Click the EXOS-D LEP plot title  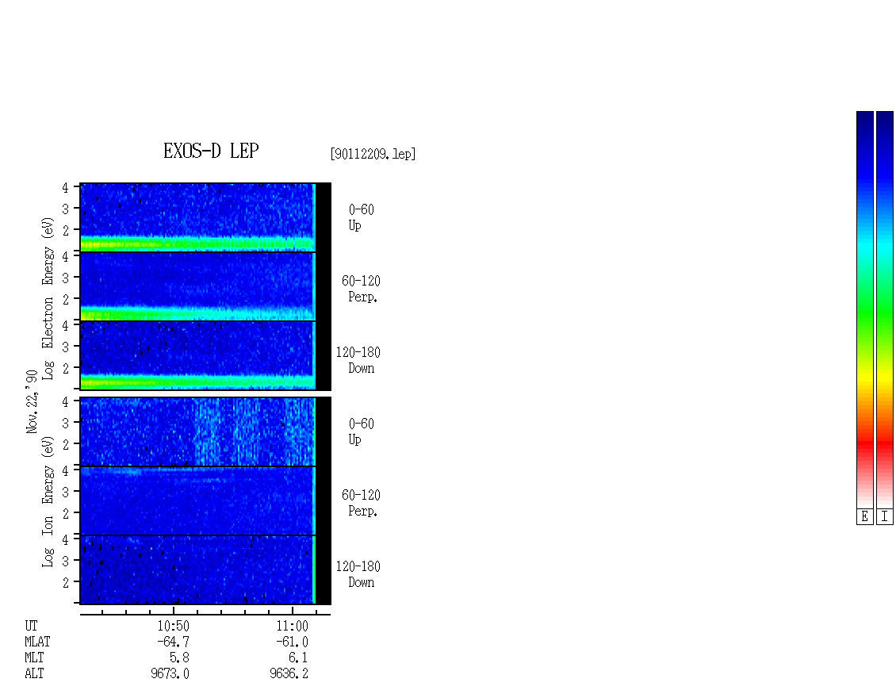[211, 151]
